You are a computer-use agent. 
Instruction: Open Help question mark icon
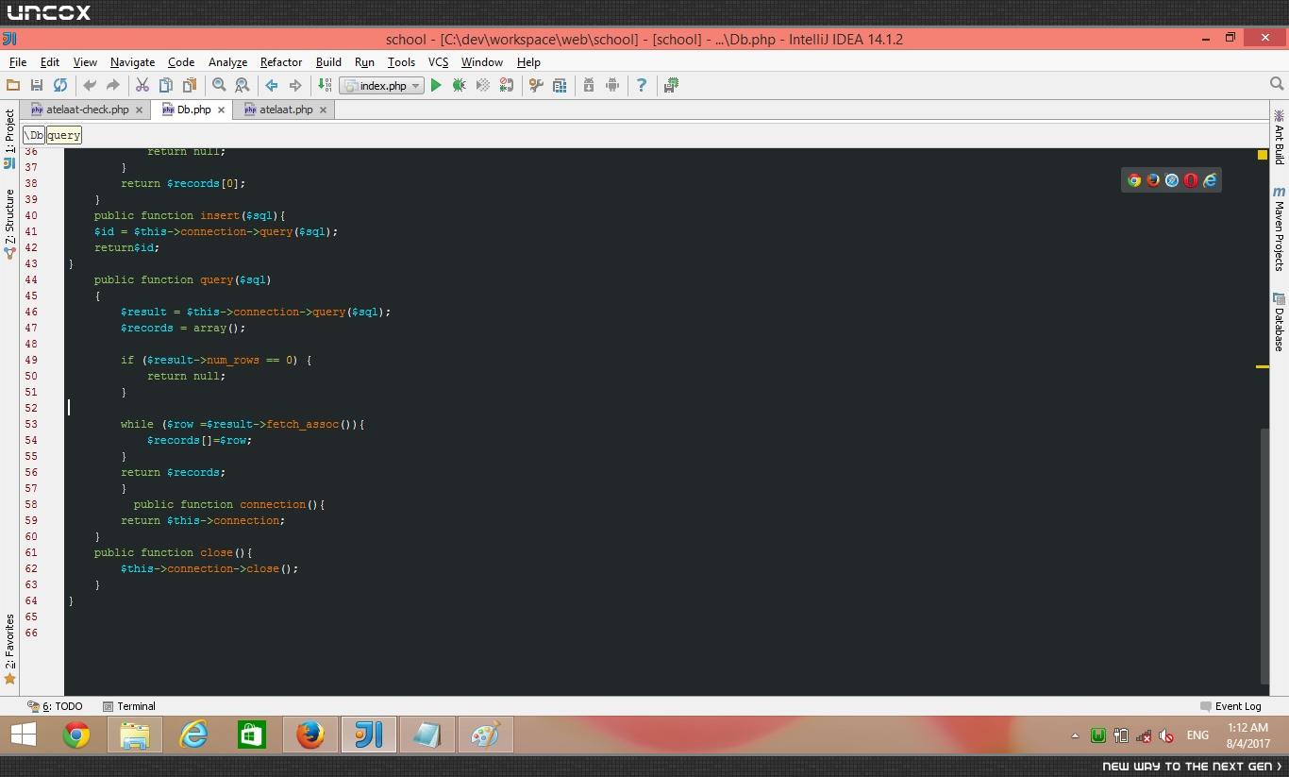[x=642, y=85]
